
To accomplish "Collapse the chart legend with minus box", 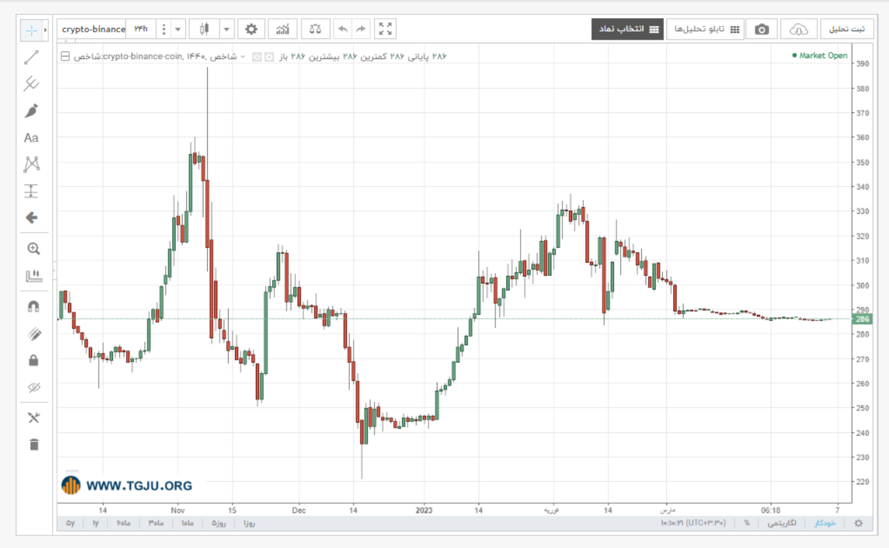I will pyautogui.click(x=65, y=56).
